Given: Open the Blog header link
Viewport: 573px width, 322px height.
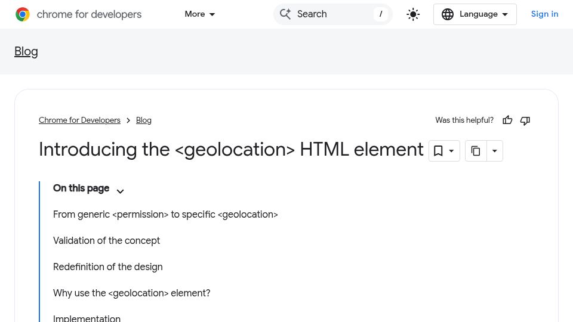Looking at the screenshot, I should tap(26, 51).
